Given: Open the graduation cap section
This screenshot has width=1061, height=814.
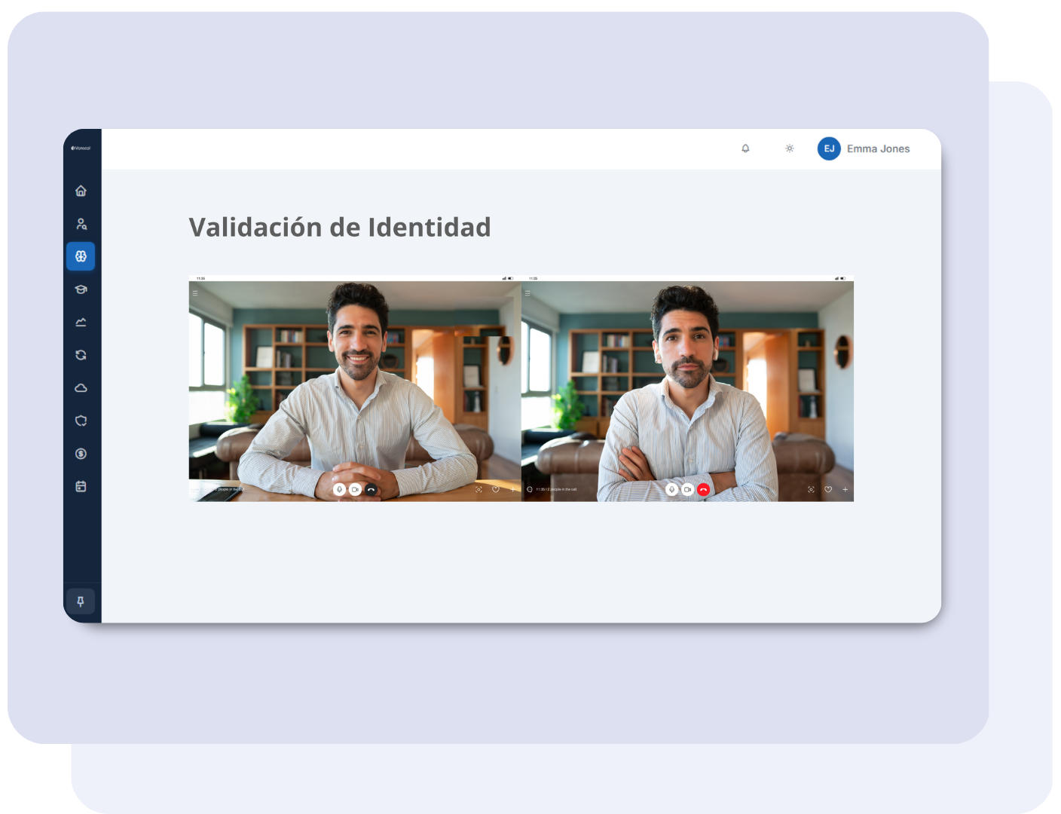Looking at the screenshot, I should click(81, 289).
